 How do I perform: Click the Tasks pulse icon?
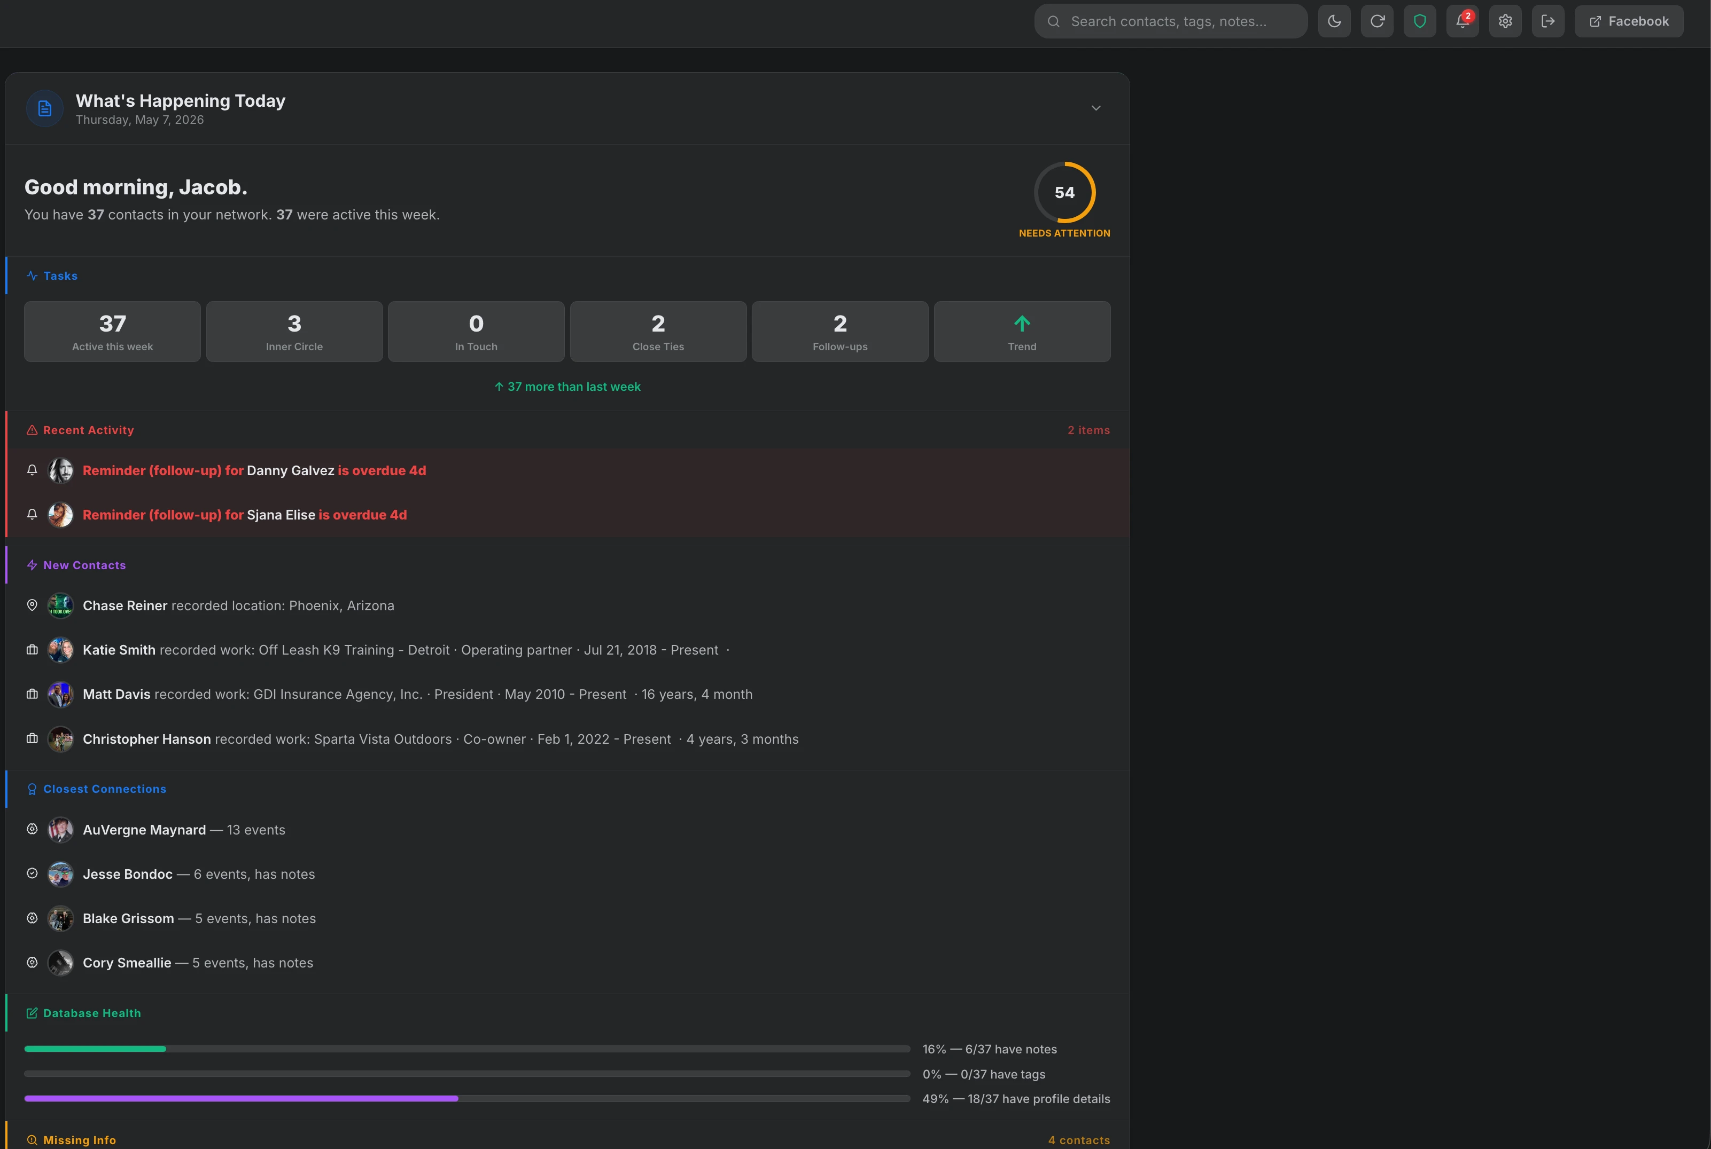tap(32, 276)
